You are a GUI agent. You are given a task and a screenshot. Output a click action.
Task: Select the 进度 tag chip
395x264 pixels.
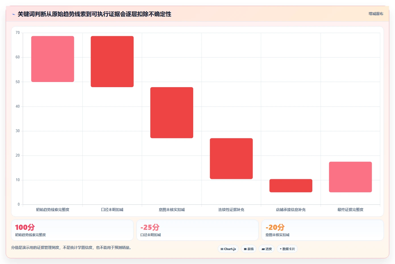click(267, 249)
